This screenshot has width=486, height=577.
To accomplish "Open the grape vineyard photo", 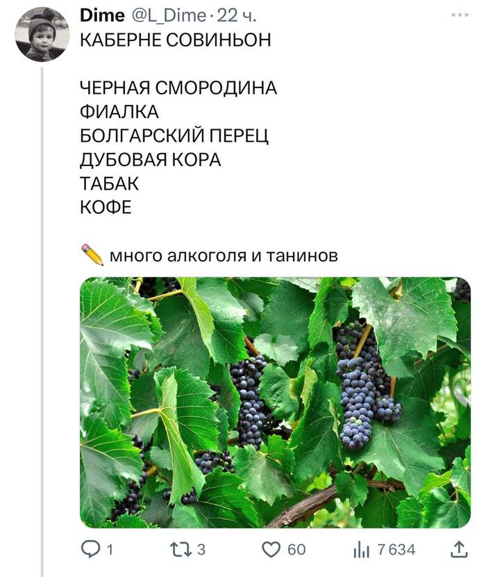I will 275,403.
